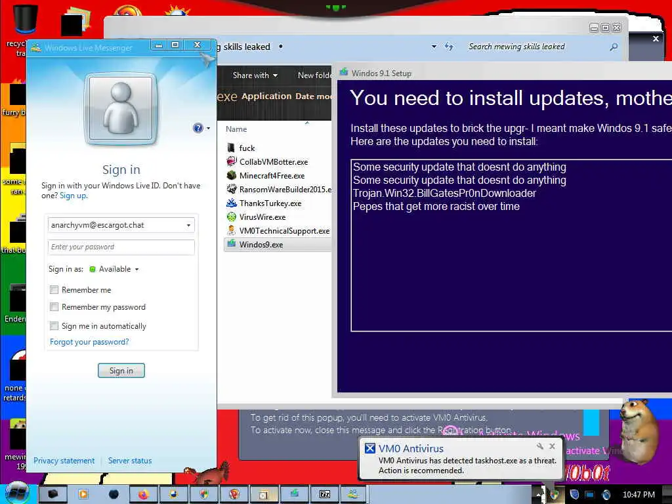Viewport: 672px width, 504px height.
Task: Click the New folder toolbar item
Action: (314, 75)
